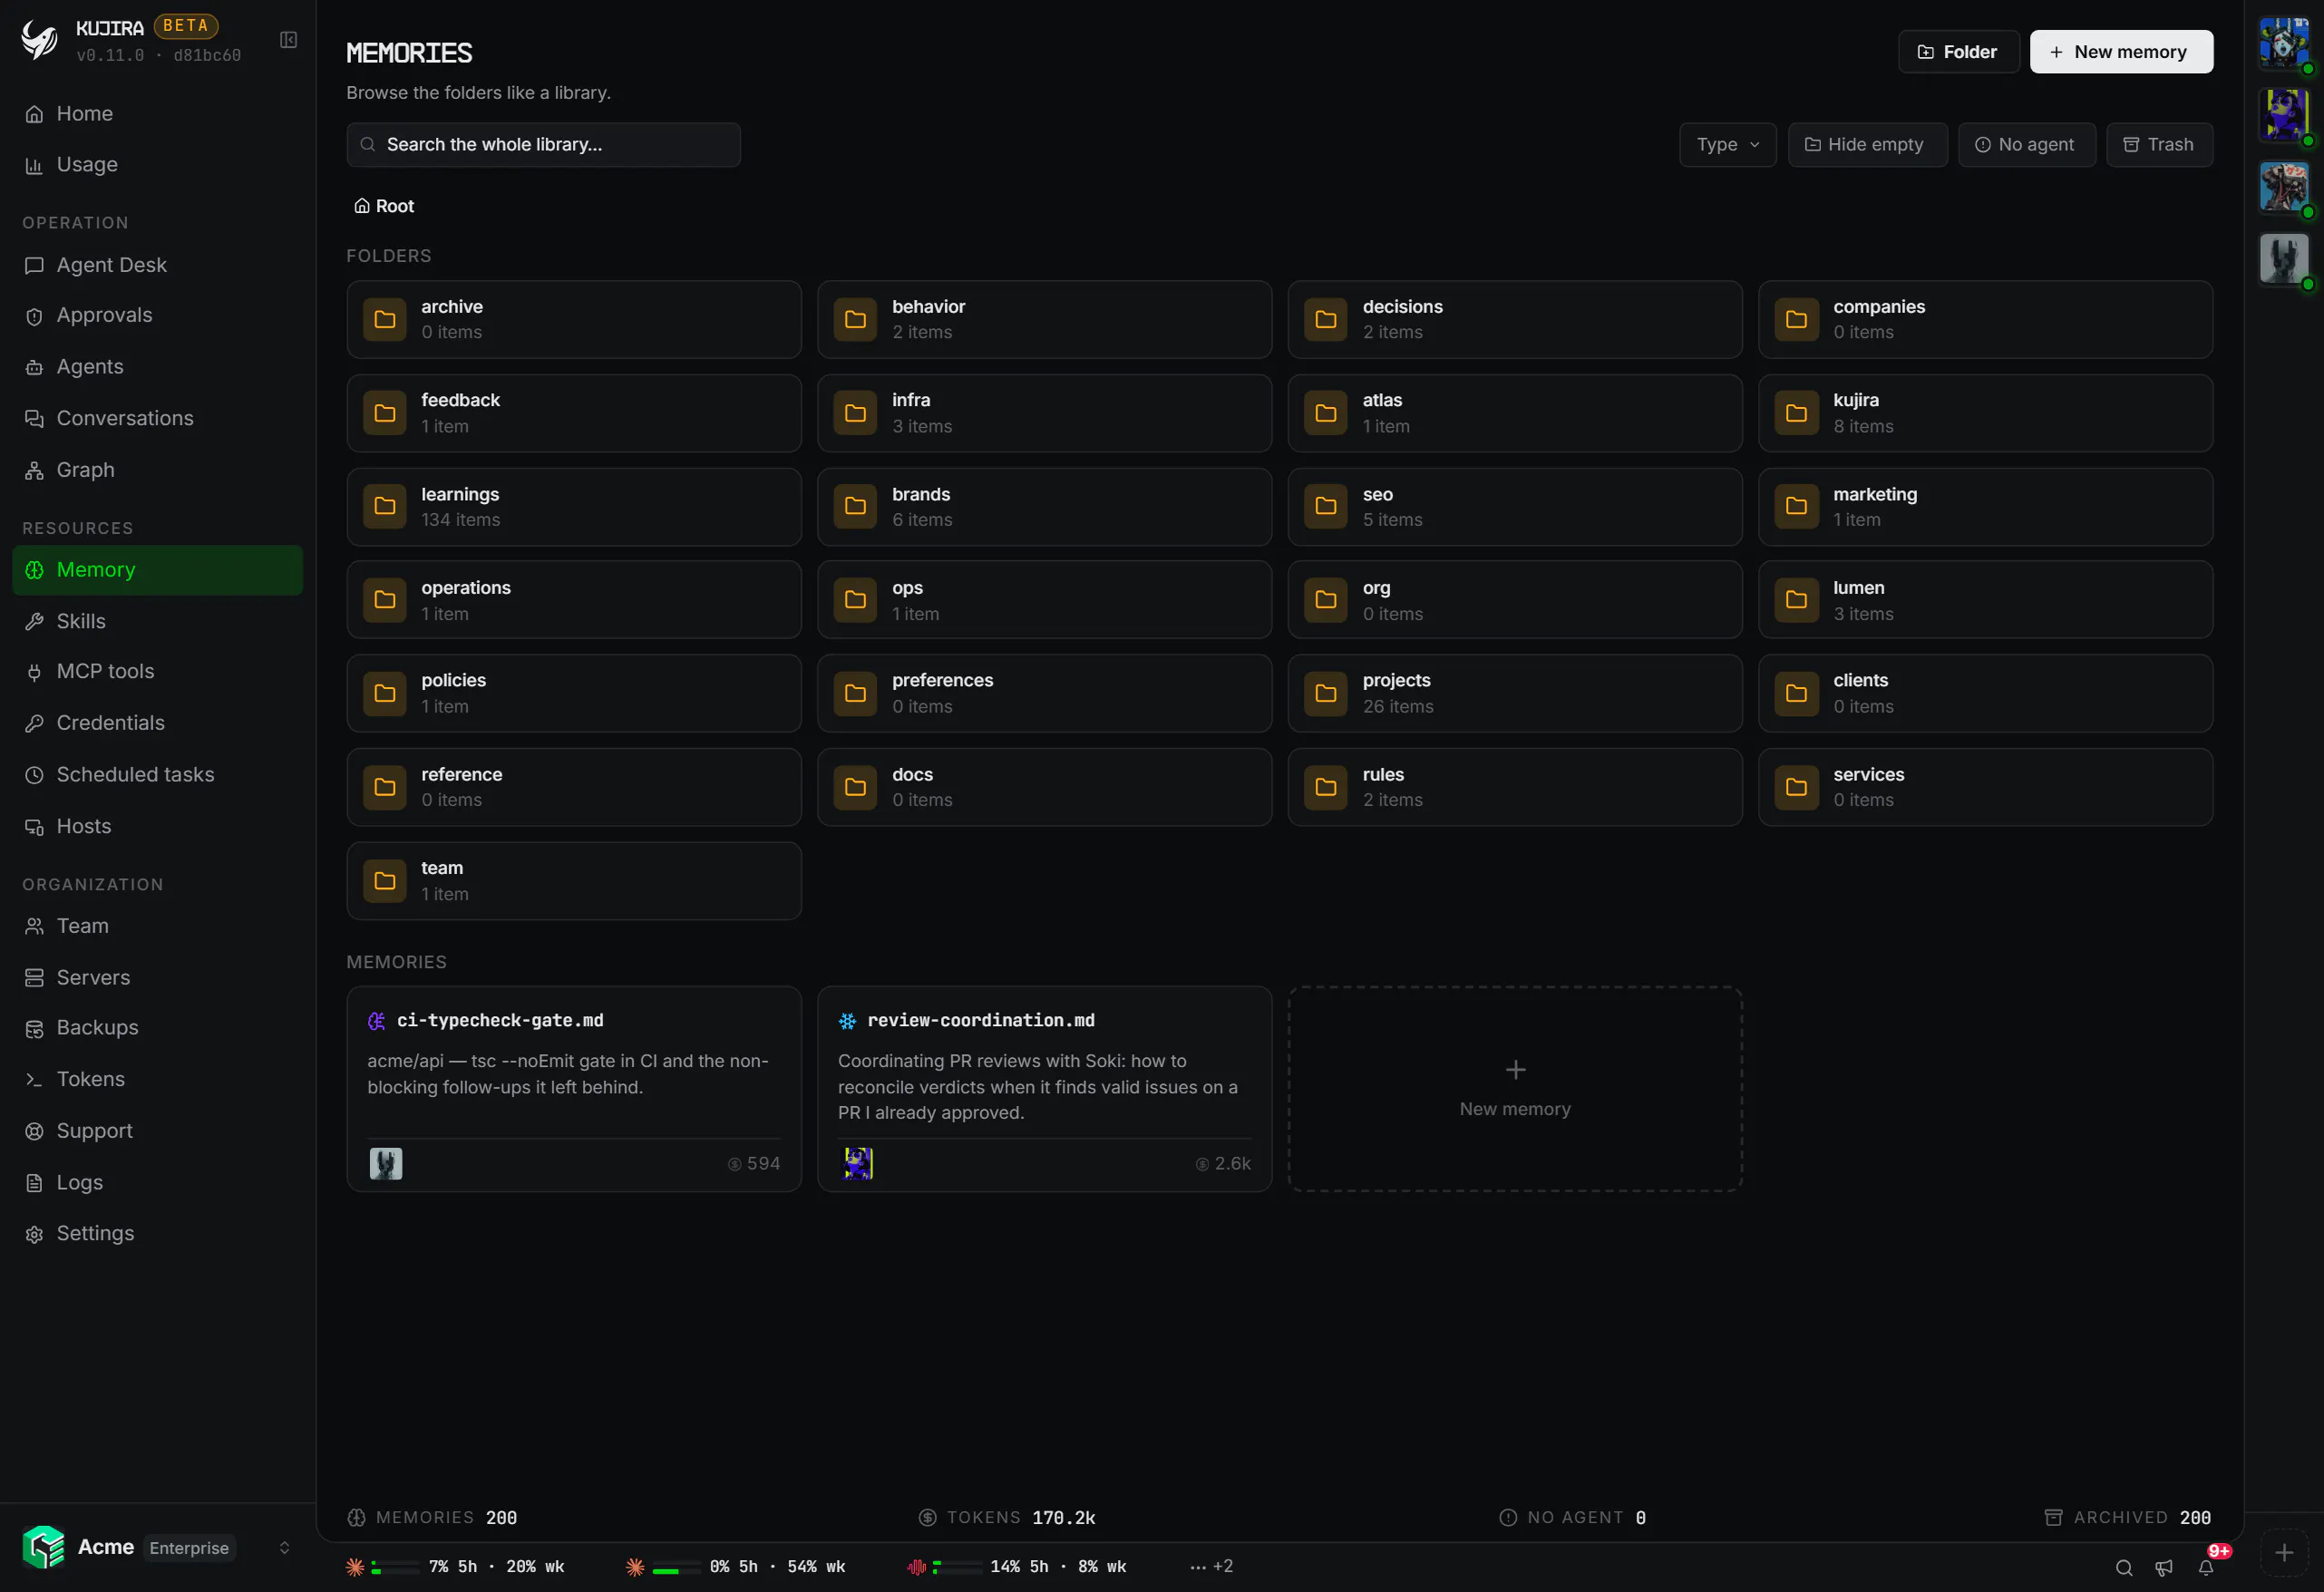Open the announcements megaphone icon
The image size is (2324, 1592).
[x=2164, y=1567]
